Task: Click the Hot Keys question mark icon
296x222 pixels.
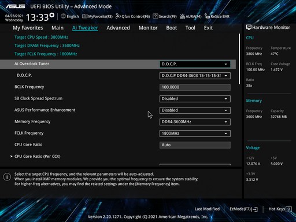Action: 288,209
